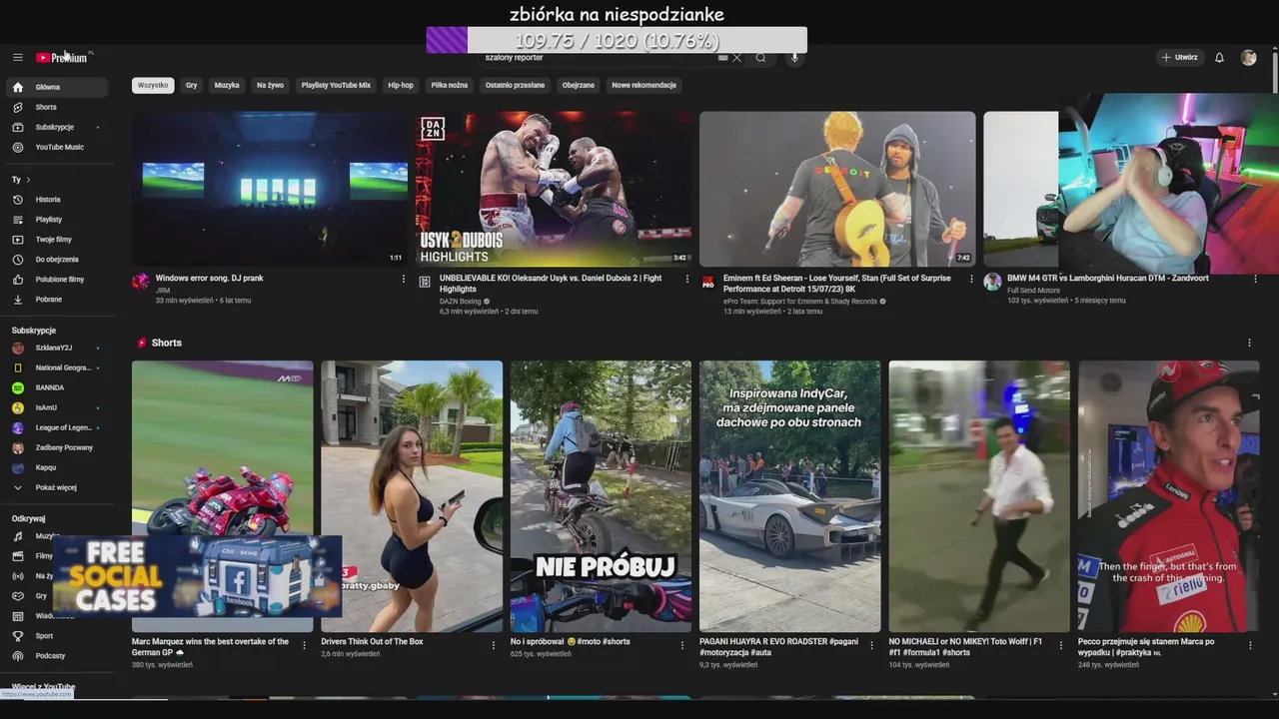
Task: Open options for BMW M4 GTR video
Action: 1255,279
